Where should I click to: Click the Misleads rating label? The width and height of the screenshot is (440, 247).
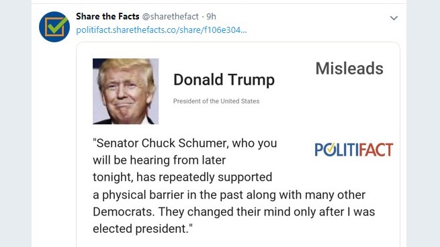pos(349,68)
